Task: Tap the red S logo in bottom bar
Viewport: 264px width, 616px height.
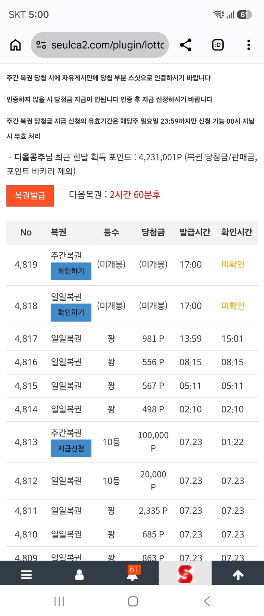Action: coord(185,574)
